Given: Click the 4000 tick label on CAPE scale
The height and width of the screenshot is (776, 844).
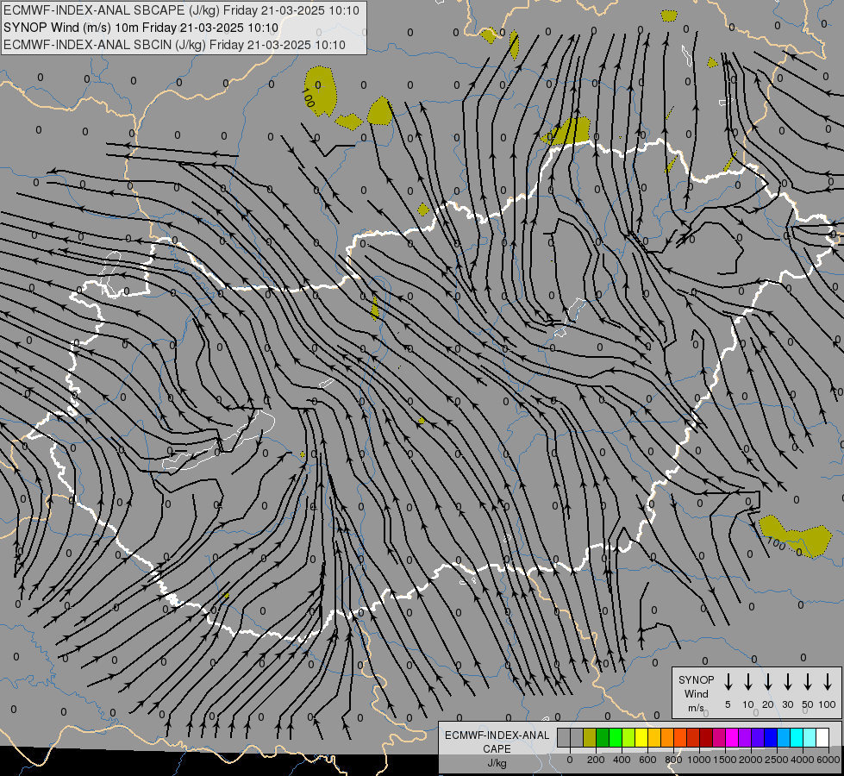Looking at the screenshot, I should tap(802, 760).
